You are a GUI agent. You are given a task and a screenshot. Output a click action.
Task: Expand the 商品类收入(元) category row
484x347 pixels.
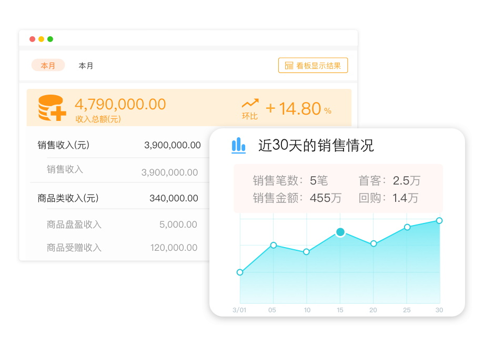coord(68,198)
